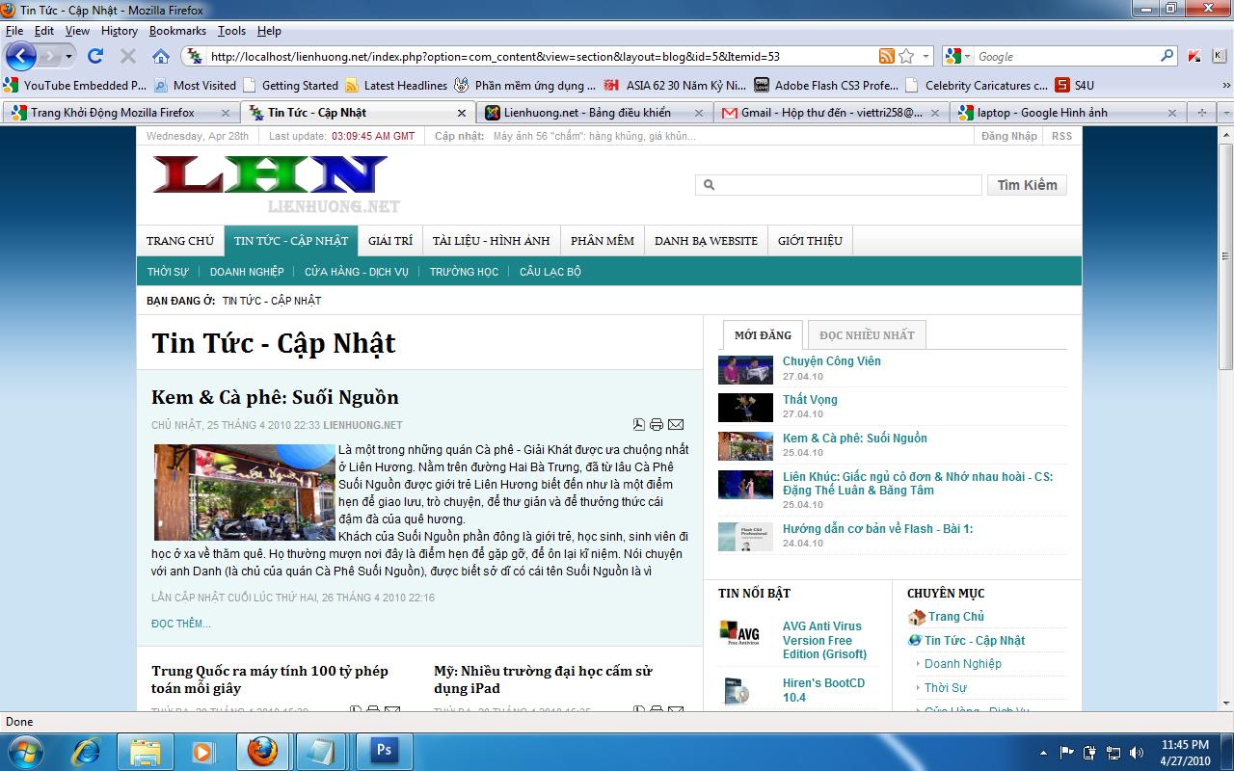The image size is (1234, 771).
Task: Open Most Visited bookmark folder
Action: (x=196, y=85)
